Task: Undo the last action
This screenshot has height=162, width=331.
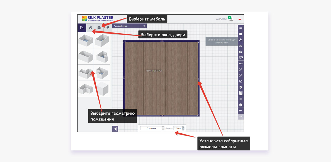Action: coord(241,111)
